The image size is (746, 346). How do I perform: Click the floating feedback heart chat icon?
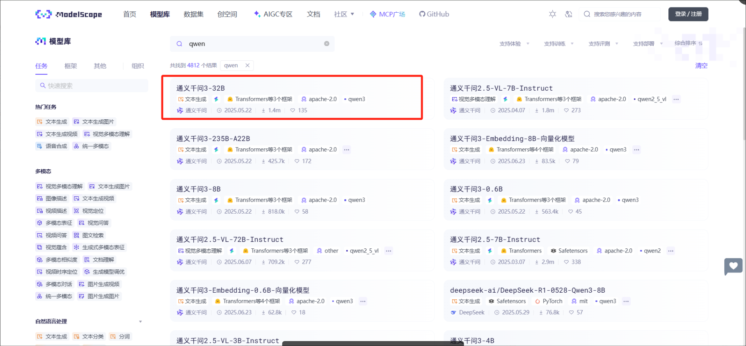733,266
